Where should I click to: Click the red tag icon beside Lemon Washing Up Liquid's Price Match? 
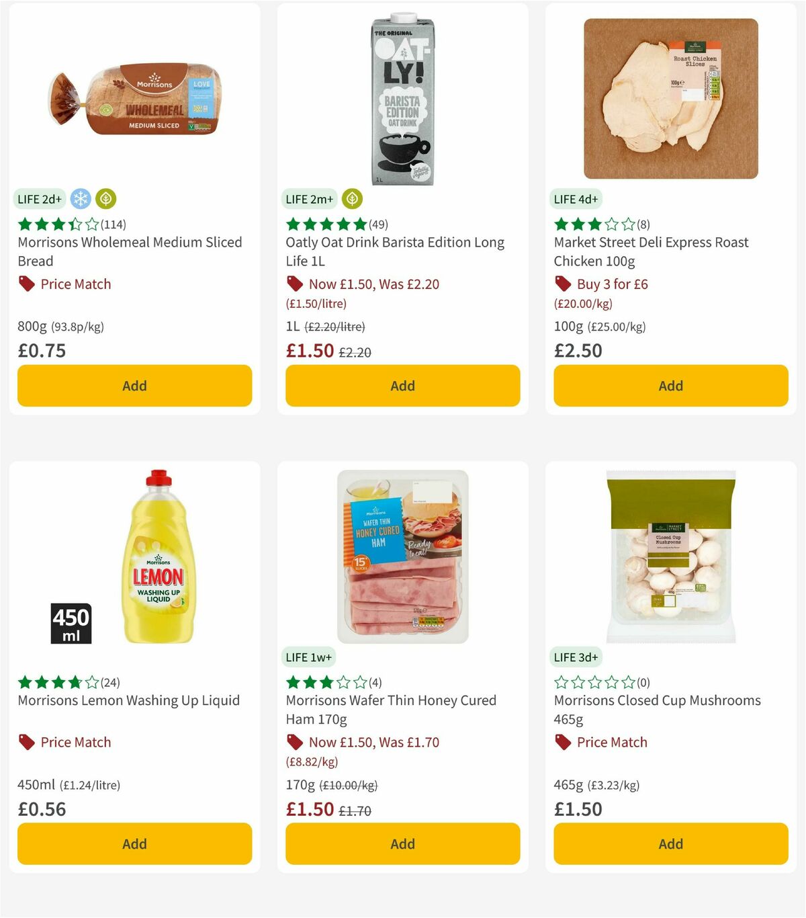point(26,743)
